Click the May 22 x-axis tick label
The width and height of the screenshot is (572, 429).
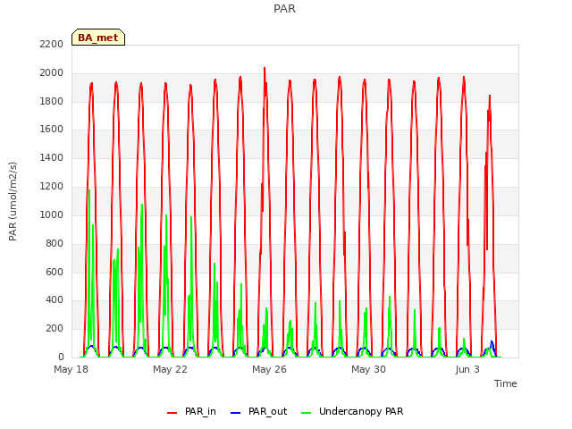[170, 369]
